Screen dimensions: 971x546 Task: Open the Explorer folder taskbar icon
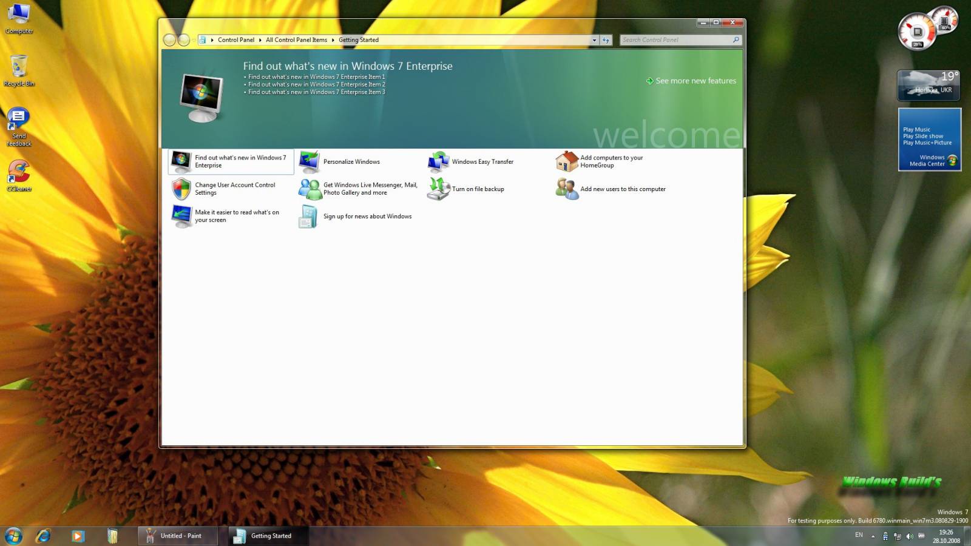(112, 536)
